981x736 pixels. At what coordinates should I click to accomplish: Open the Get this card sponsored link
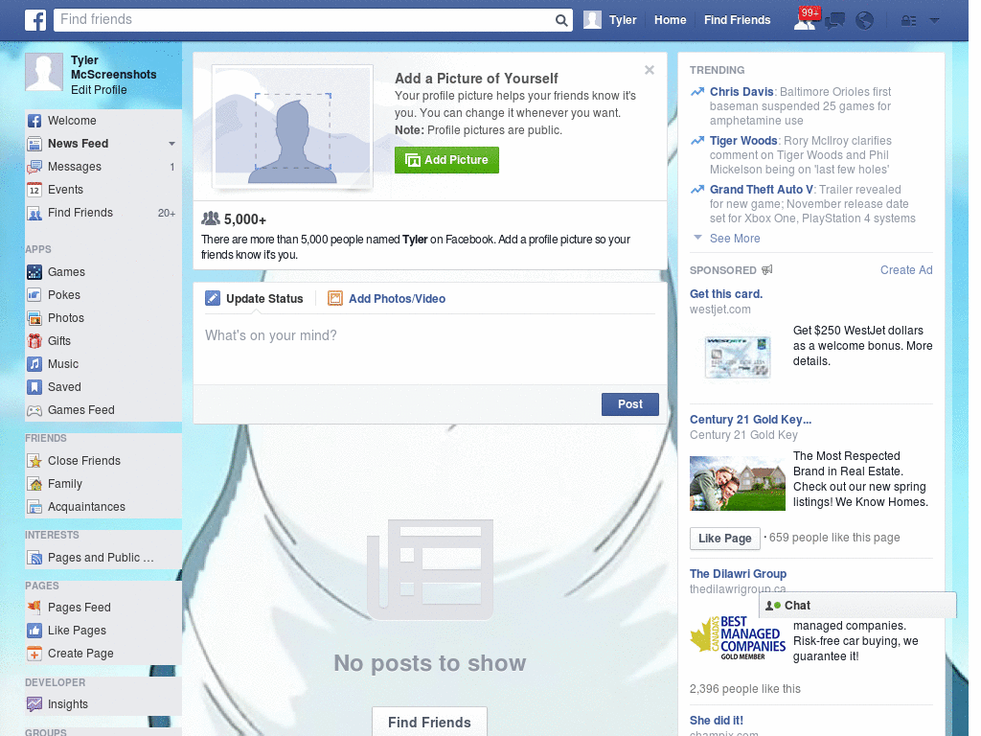[726, 294]
